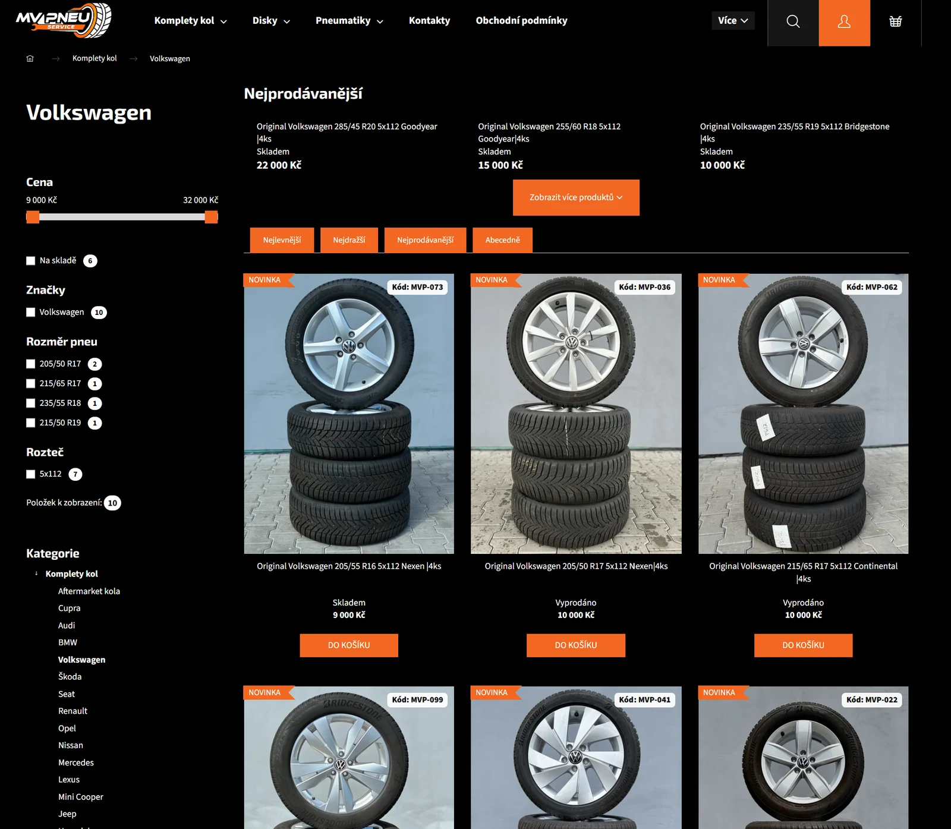This screenshot has height=829, width=951.
Task: Add 215/65 R17 Continental to cart
Action: (803, 645)
